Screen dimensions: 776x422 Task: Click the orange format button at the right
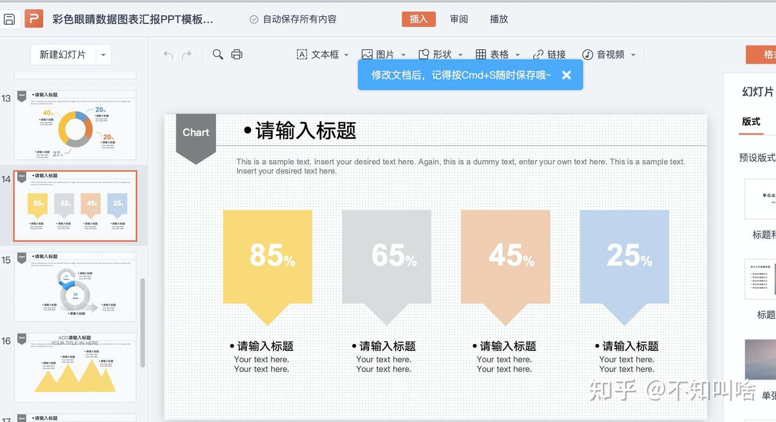pyautogui.click(x=761, y=55)
